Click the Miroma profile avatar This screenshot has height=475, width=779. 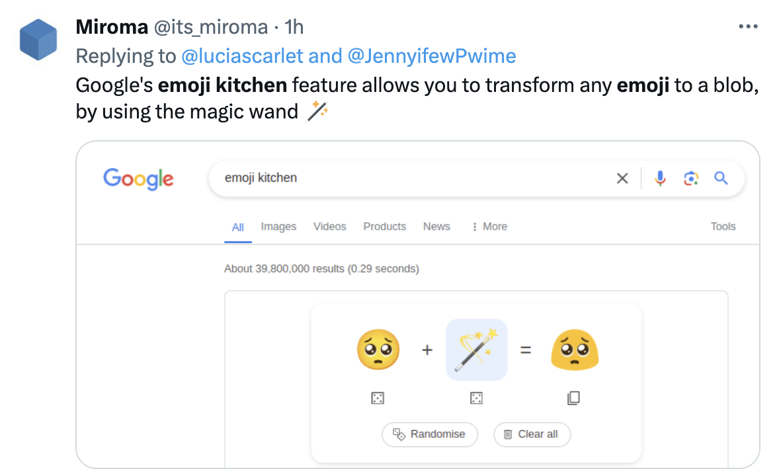pyautogui.click(x=39, y=39)
